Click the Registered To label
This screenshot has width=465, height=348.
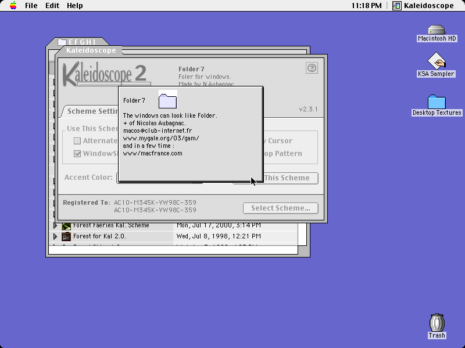click(86, 202)
